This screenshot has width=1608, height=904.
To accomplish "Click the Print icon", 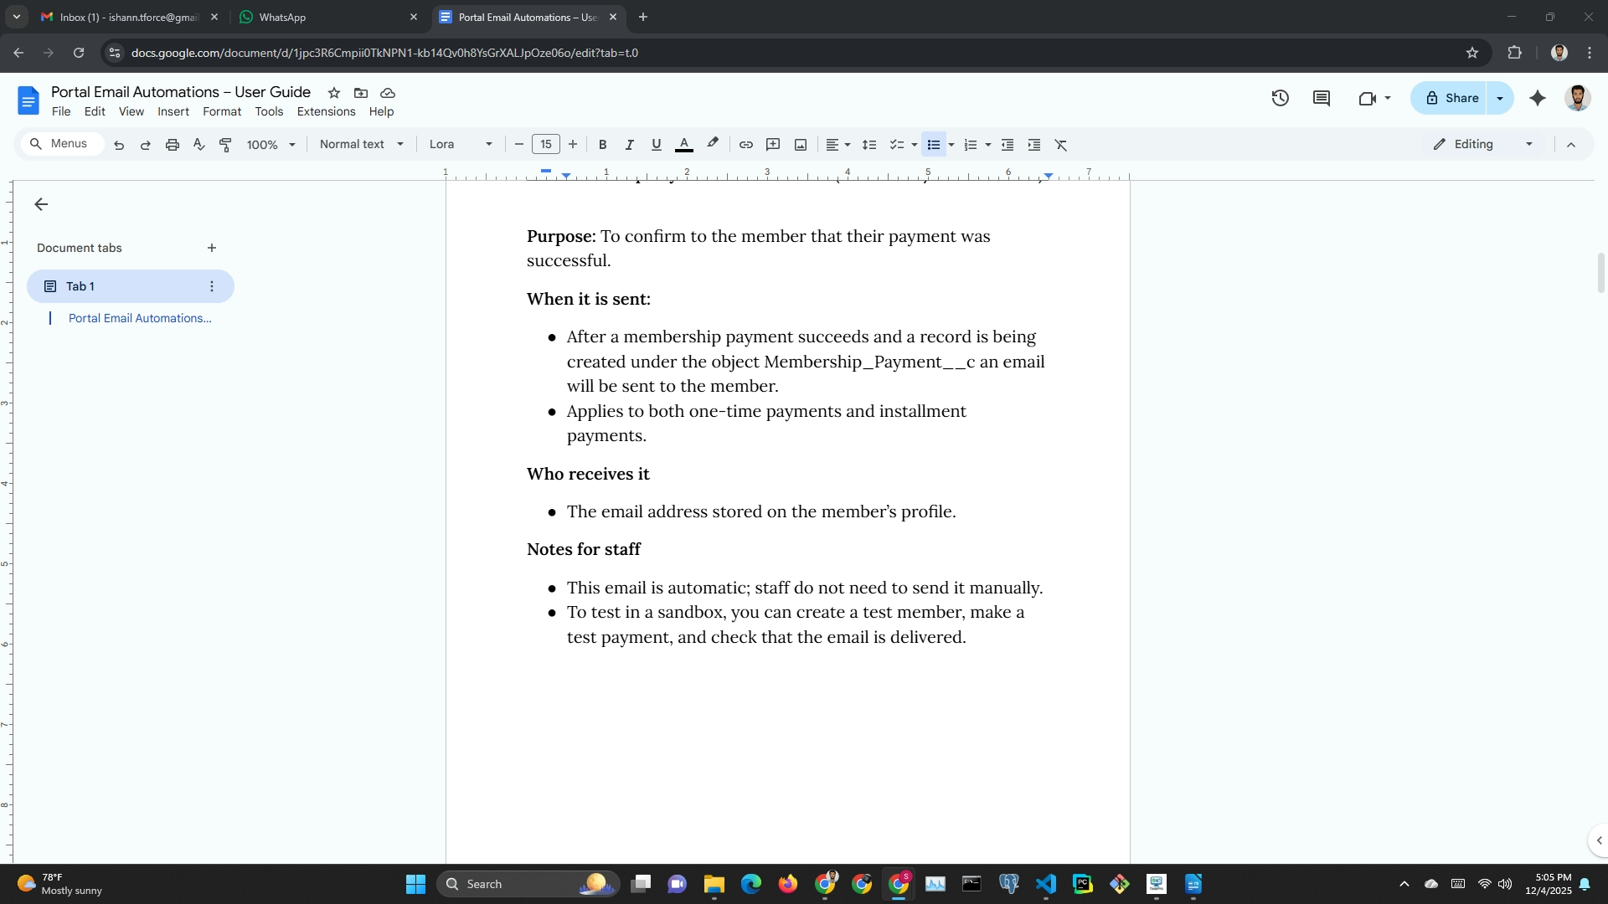I will click(x=173, y=145).
